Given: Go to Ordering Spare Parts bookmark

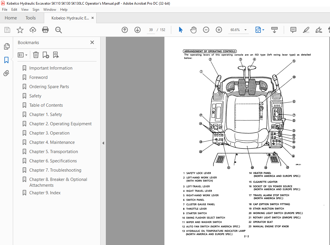Looking at the screenshot, I should [49, 86].
